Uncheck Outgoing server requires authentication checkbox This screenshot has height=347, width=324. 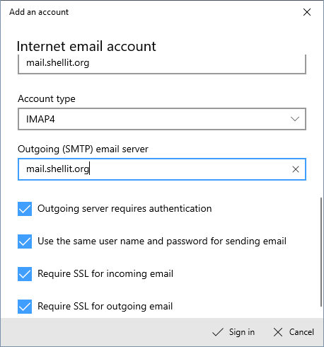25,209
